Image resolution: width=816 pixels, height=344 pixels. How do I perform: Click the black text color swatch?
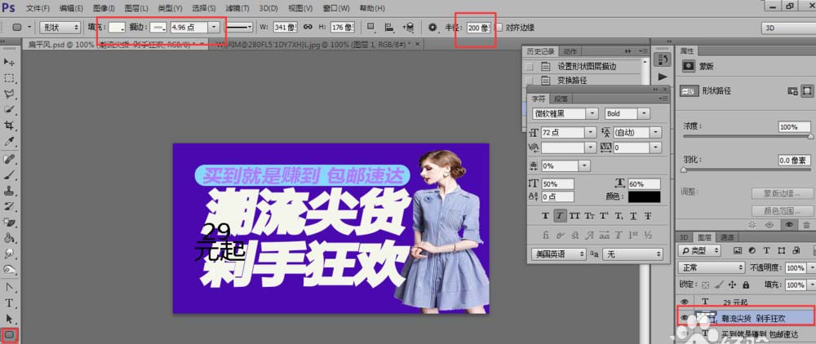coord(644,197)
